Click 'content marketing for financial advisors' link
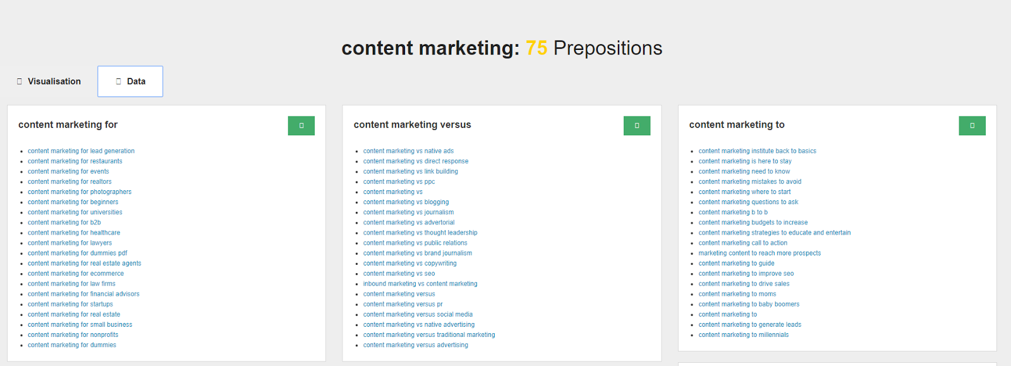1011x366 pixels. coord(83,294)
